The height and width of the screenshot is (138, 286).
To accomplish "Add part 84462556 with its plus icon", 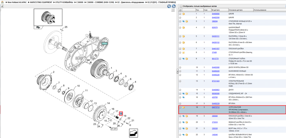I will (x=180, y=17).
